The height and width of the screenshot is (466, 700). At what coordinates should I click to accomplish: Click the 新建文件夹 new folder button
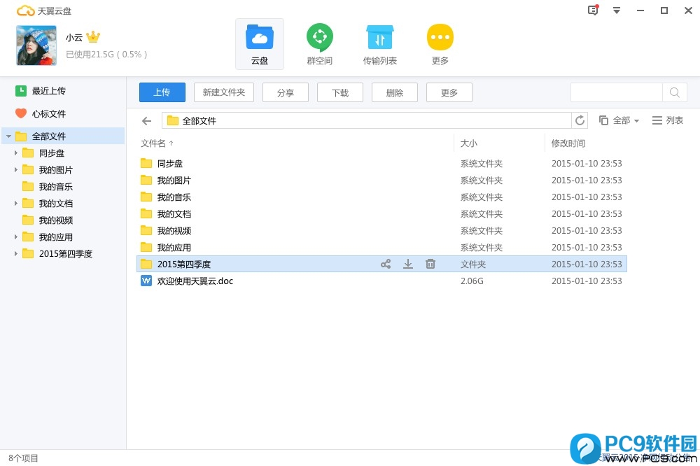pos(224,92)
